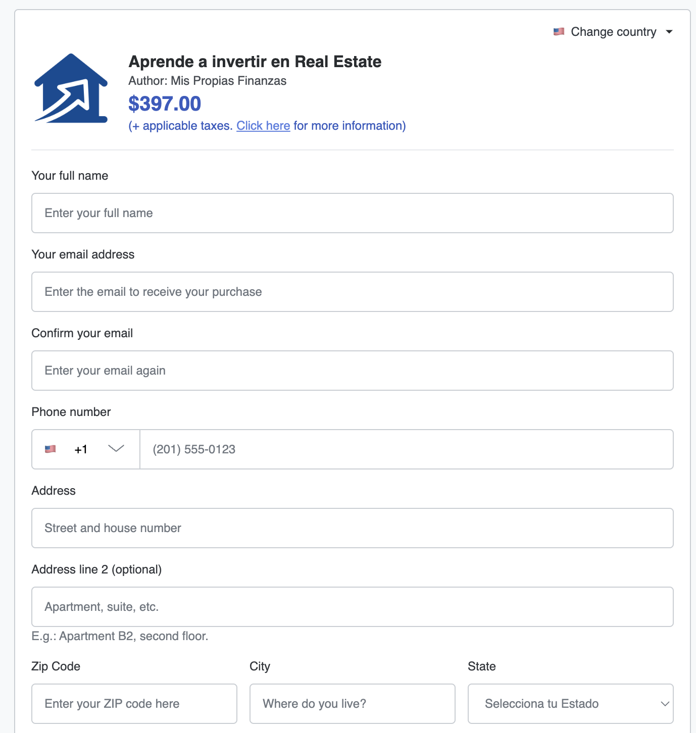Select the ZIP code input field

134,704
